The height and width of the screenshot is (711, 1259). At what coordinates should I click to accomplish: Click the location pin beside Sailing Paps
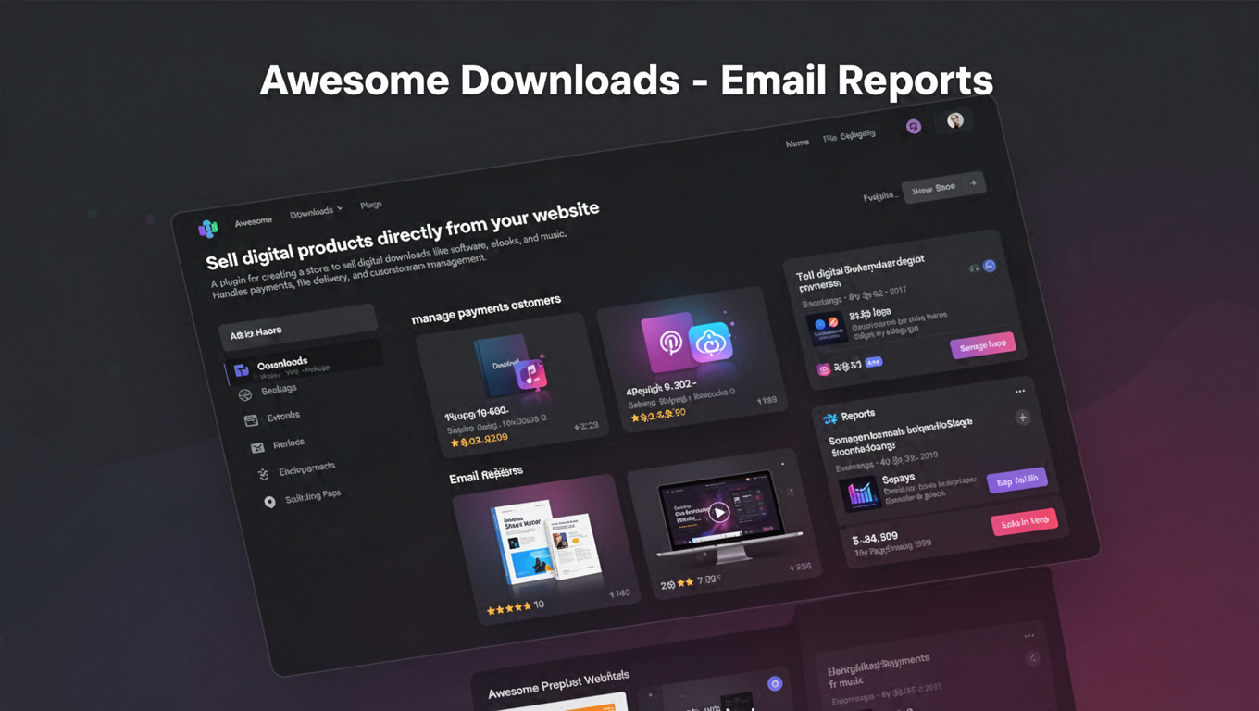click(x=269, y=500)
